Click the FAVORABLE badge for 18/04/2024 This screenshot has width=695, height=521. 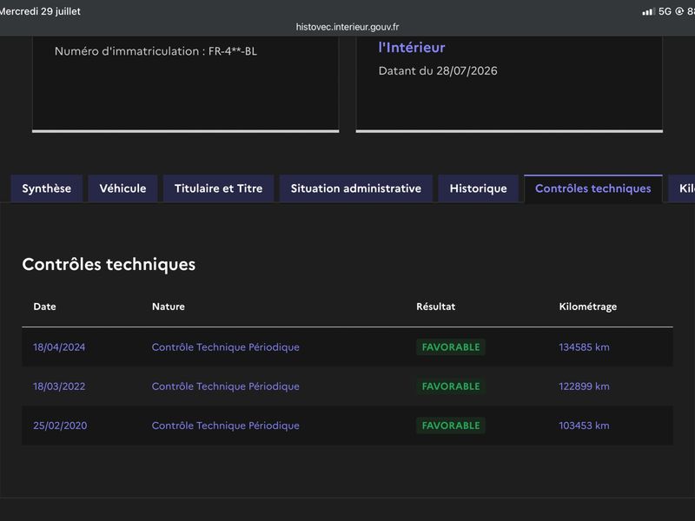(451, 347)
